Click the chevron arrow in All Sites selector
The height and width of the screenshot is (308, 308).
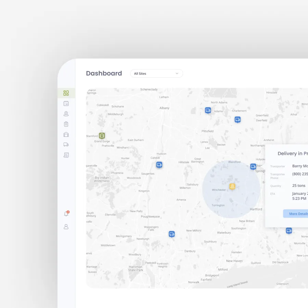[177, 74]
